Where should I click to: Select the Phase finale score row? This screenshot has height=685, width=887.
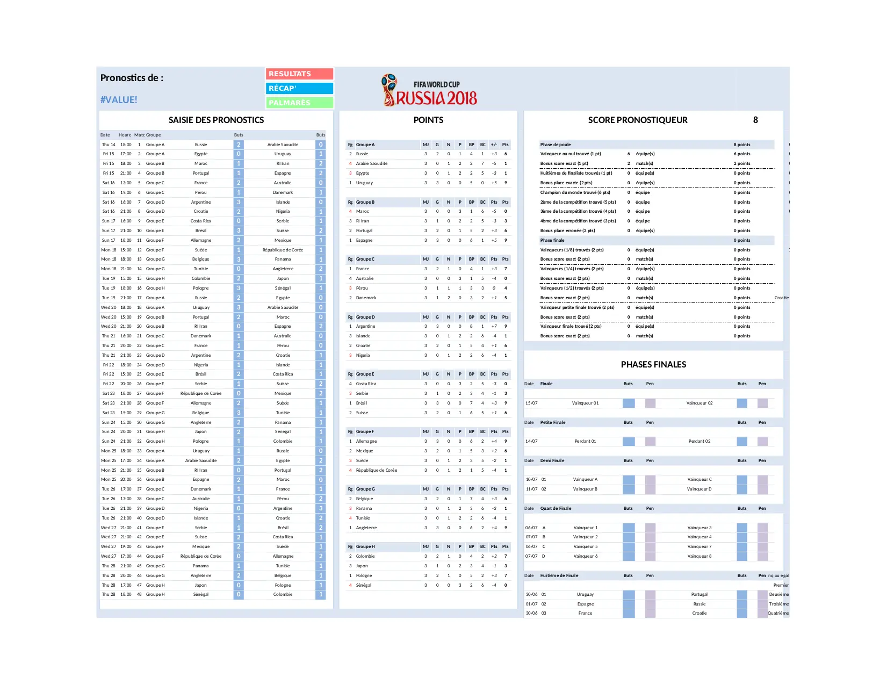[x=657, y=240]
